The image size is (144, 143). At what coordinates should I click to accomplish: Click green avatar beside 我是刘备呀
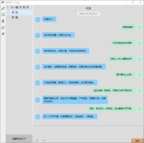coord(139,27)
